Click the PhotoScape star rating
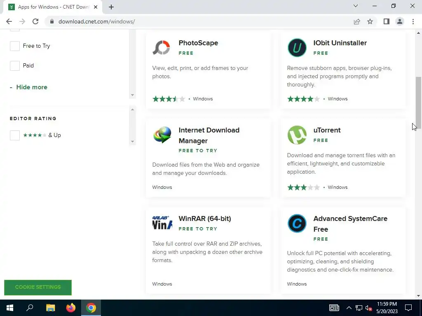Viewport: 422px width, 316px height. [169, 99]
